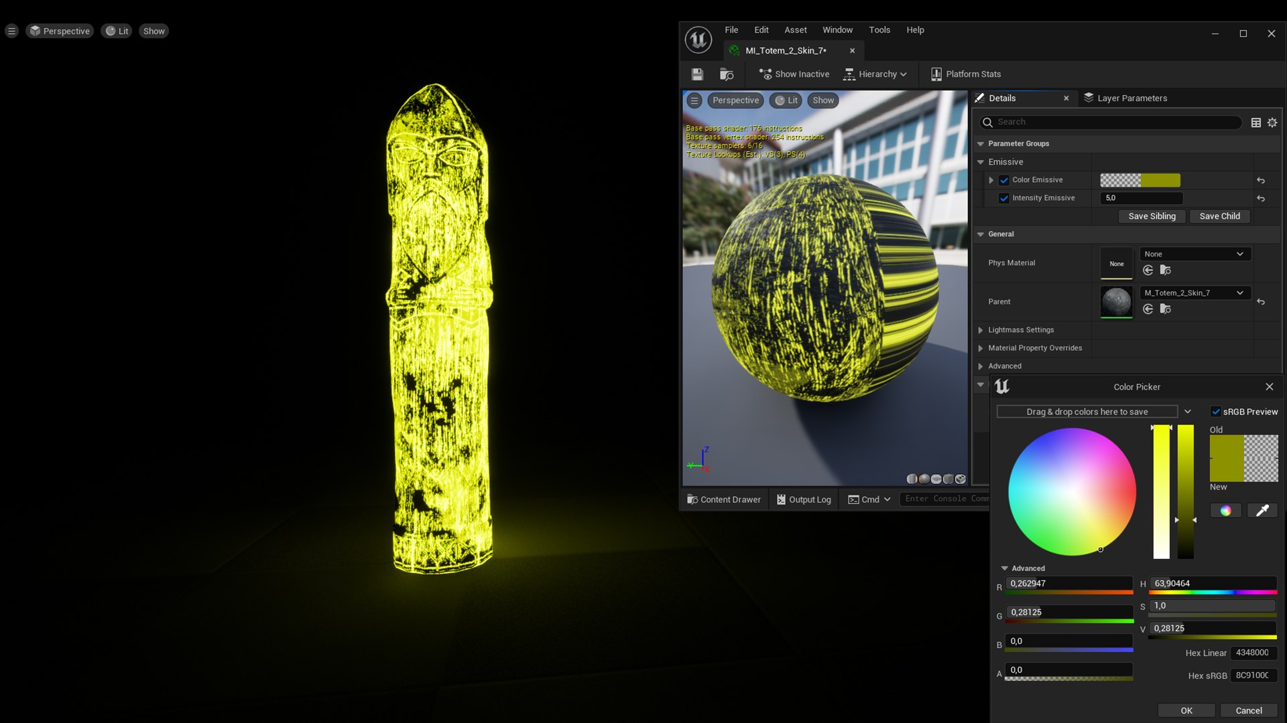
Task: Select cube preview mesh shape icon
Action: [948, 479]
